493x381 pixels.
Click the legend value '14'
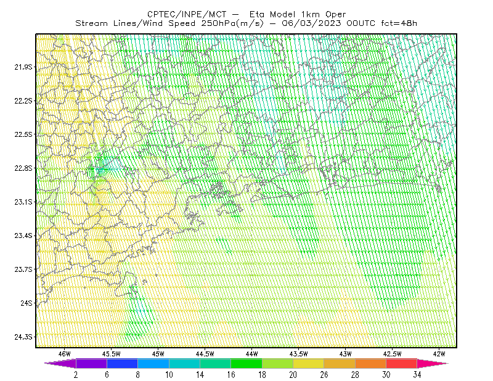[200, 375]
